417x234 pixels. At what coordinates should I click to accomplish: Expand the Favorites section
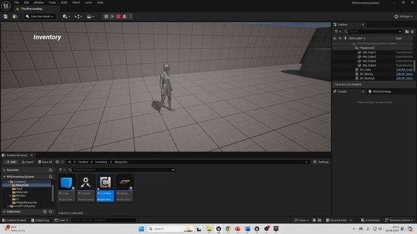point(5,170)
